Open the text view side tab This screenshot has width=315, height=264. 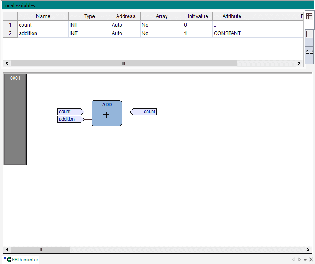pos(309,34)
